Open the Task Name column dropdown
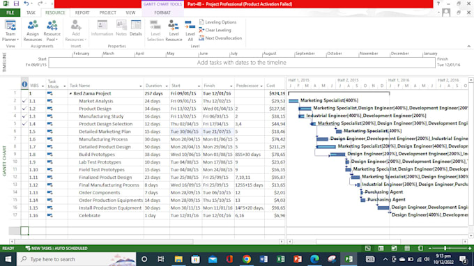The width and height of the screenshot is (474, 266). [141, 86]
